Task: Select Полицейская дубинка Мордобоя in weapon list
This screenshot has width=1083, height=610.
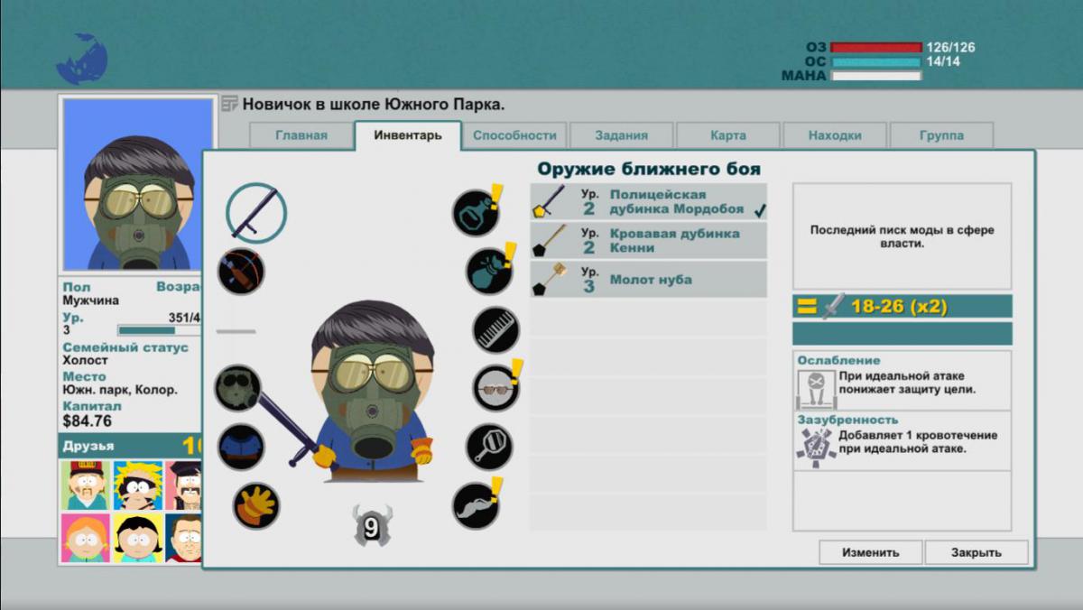Action: pos(648,202)
